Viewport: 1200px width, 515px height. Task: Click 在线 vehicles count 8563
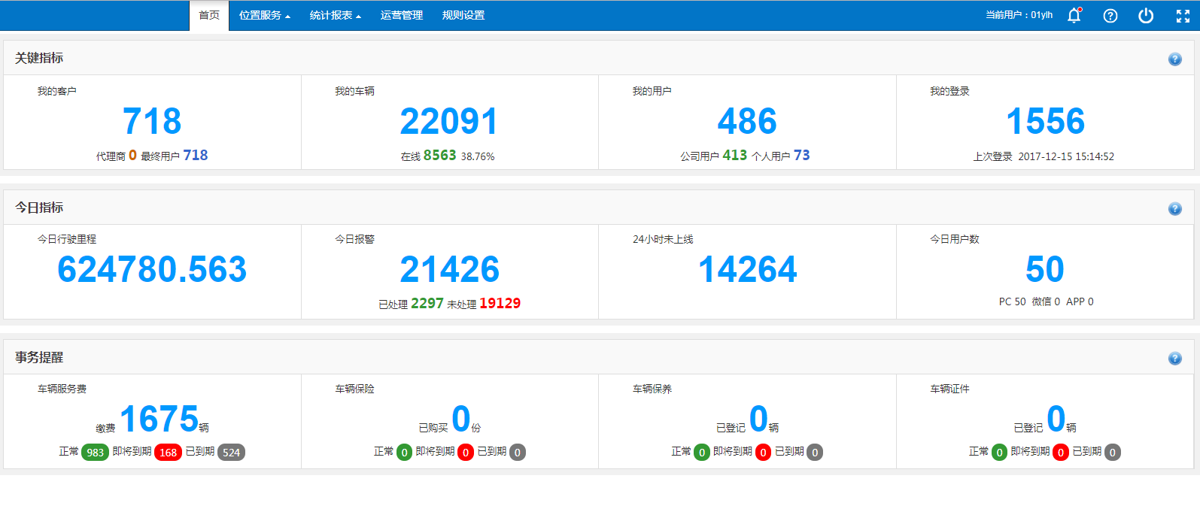[440, 156]
